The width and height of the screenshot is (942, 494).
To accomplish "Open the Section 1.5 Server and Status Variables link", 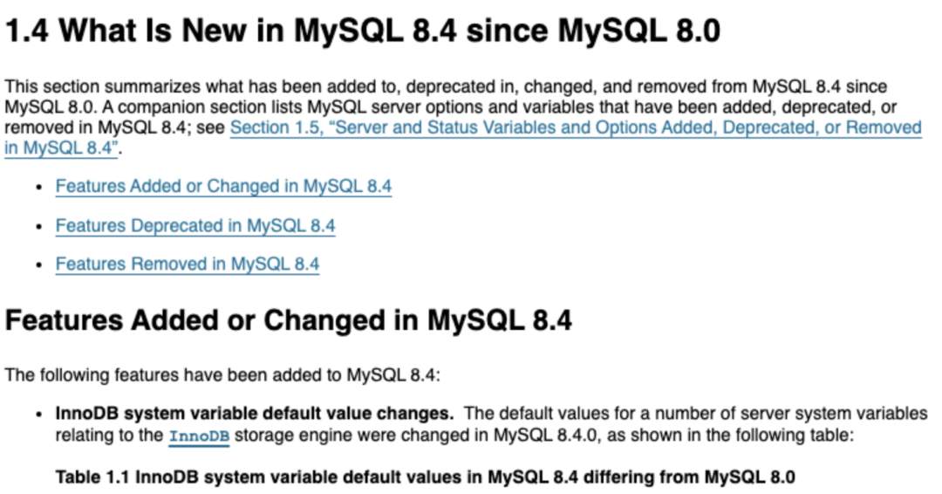I will [x=576, y=127].
